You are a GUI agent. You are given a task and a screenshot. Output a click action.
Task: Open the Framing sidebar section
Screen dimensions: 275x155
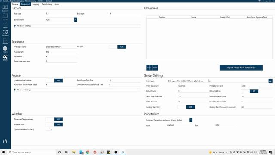[x=5, y=25]
